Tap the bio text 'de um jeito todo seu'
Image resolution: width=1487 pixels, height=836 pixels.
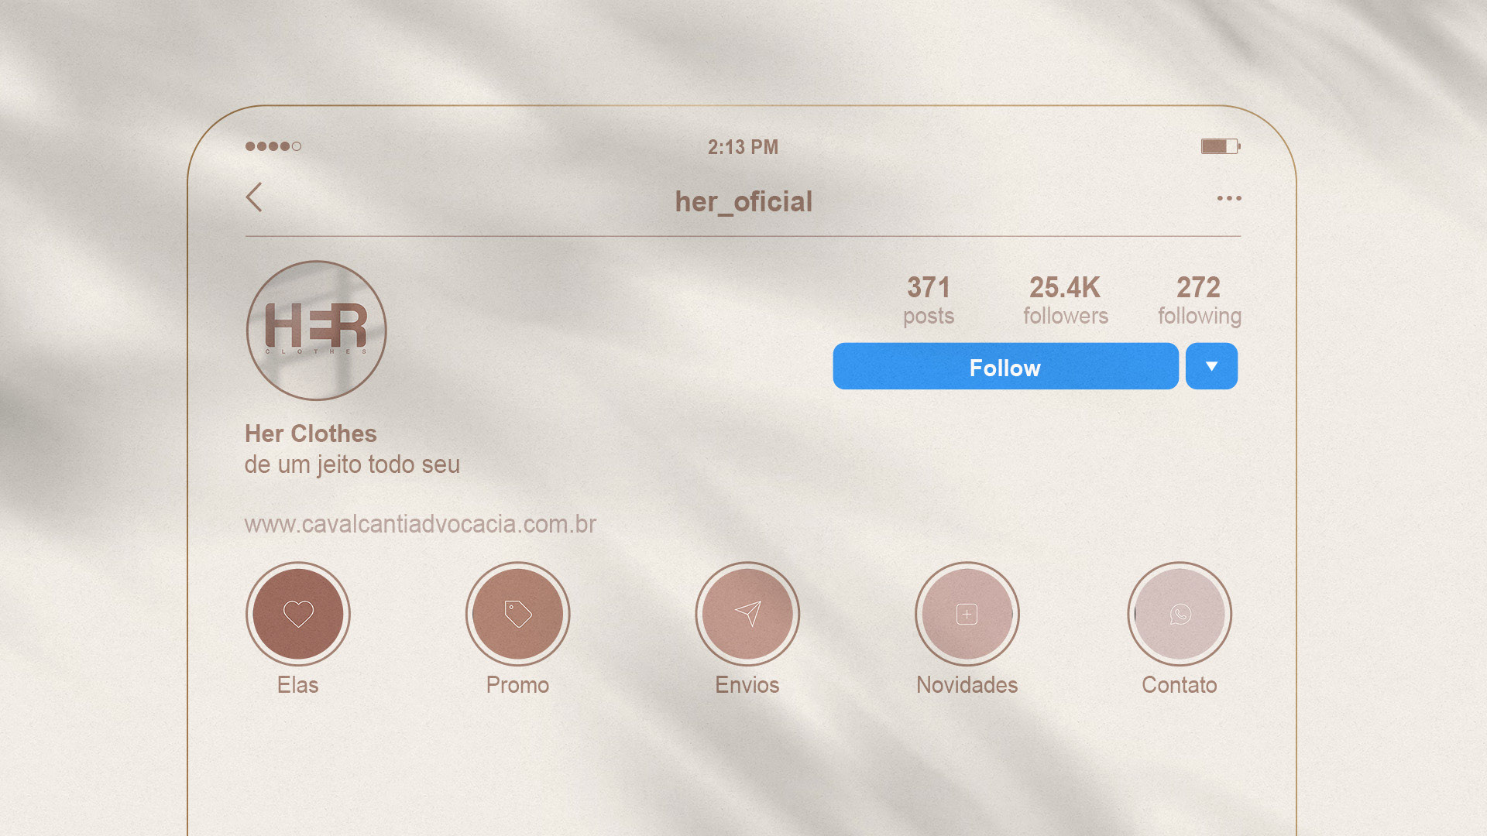point(352,464)
